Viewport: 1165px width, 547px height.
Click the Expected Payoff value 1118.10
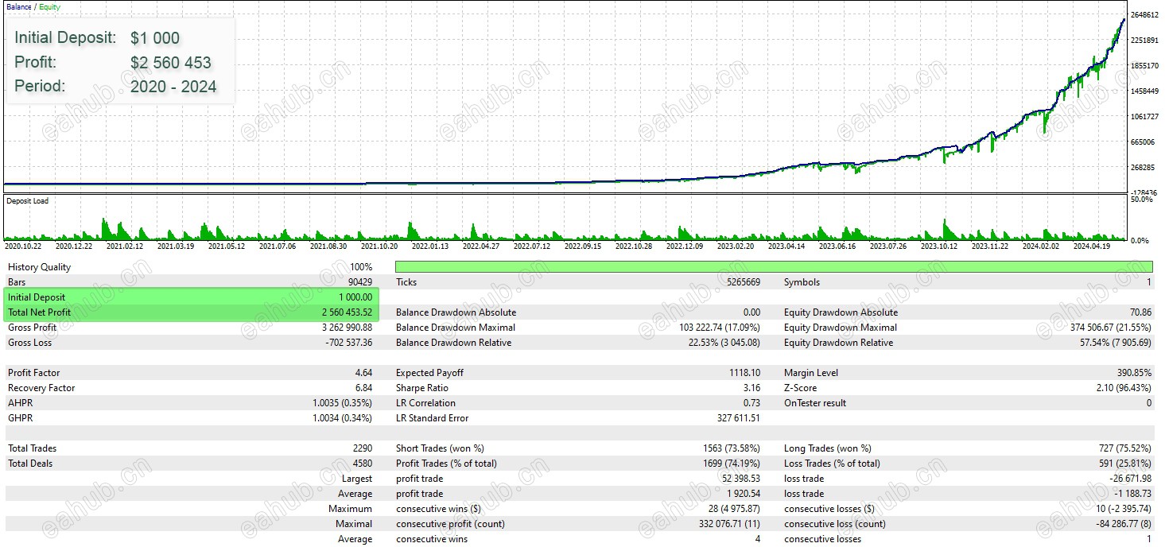tap(745, 373)
